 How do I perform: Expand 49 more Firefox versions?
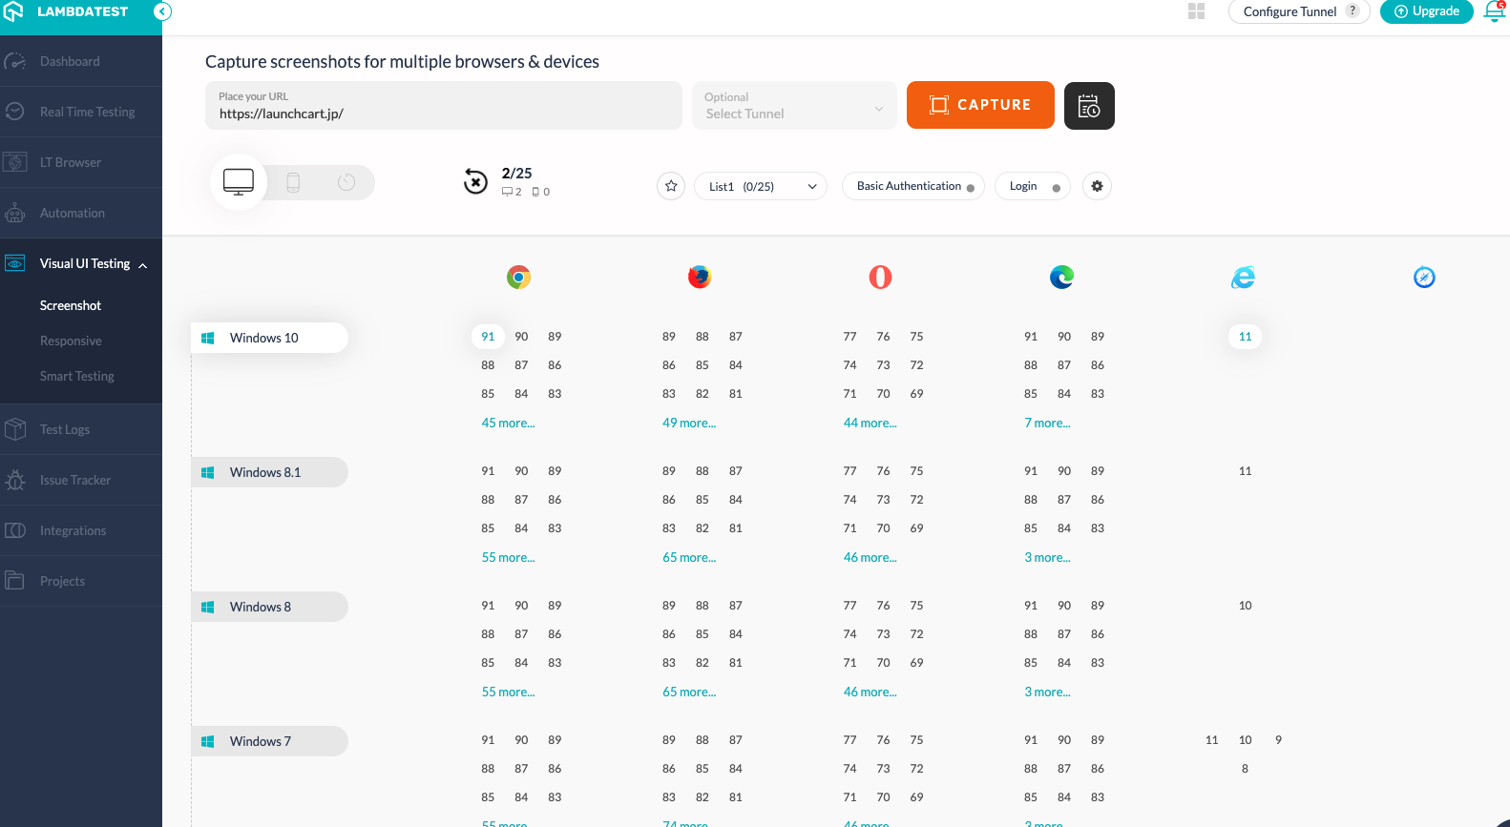689,423
